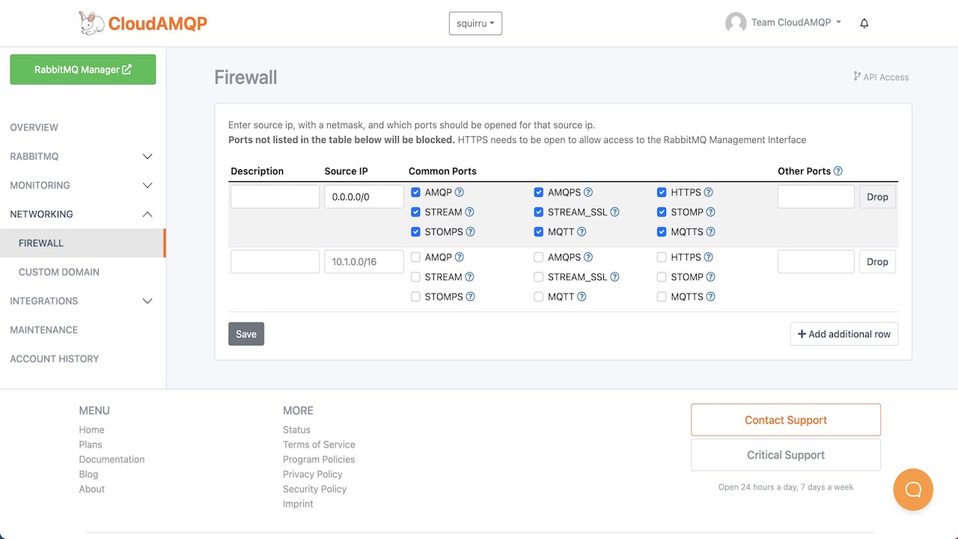Viewport: 958px width, 539px height.
Task: Go to the Overview sidebar item
Action: [34, 127]
